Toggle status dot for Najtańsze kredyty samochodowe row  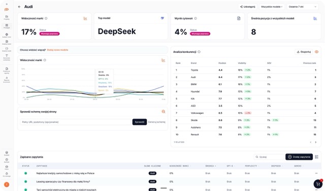pos(26,173)
